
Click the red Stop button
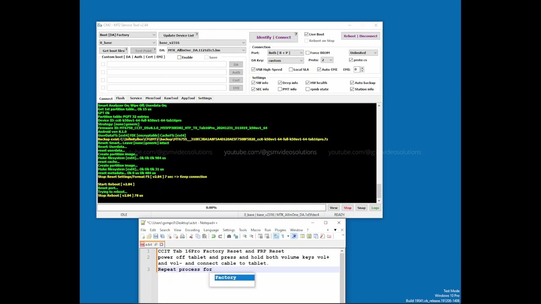tap(347, 208)
